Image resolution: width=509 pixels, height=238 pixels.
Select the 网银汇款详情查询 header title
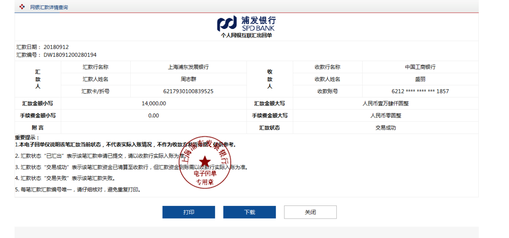tap(49, 7)
